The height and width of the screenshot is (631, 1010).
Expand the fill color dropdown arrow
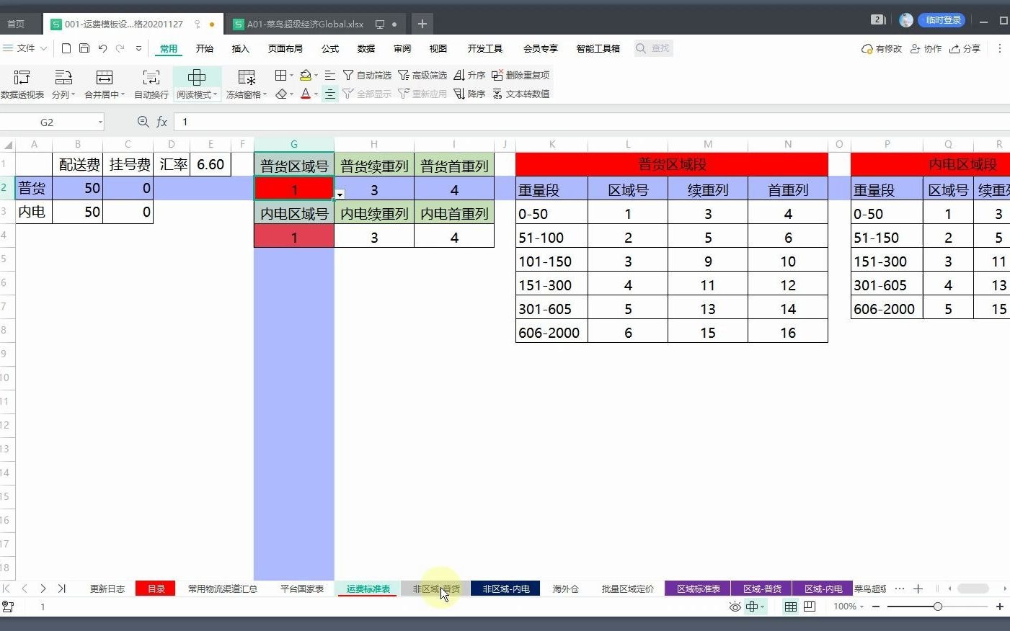pos(316,75)
